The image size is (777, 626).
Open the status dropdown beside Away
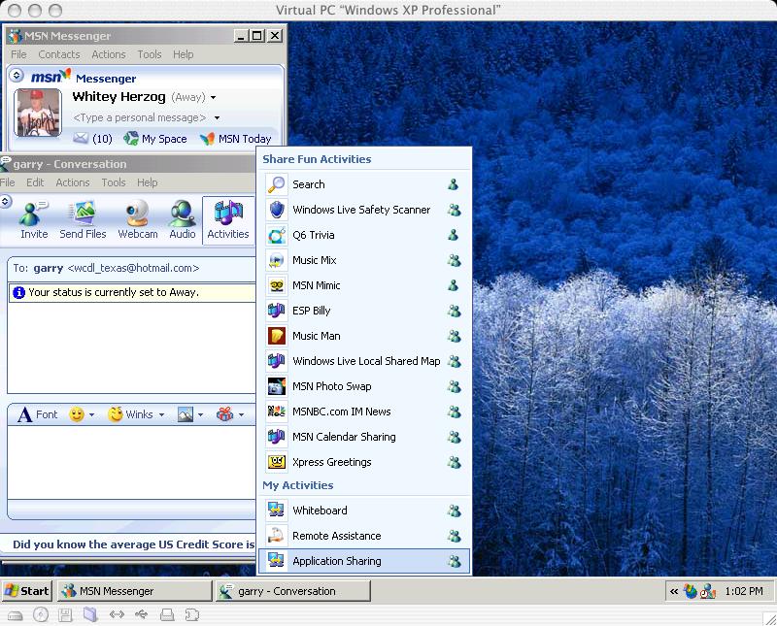[x=213, y=98]
